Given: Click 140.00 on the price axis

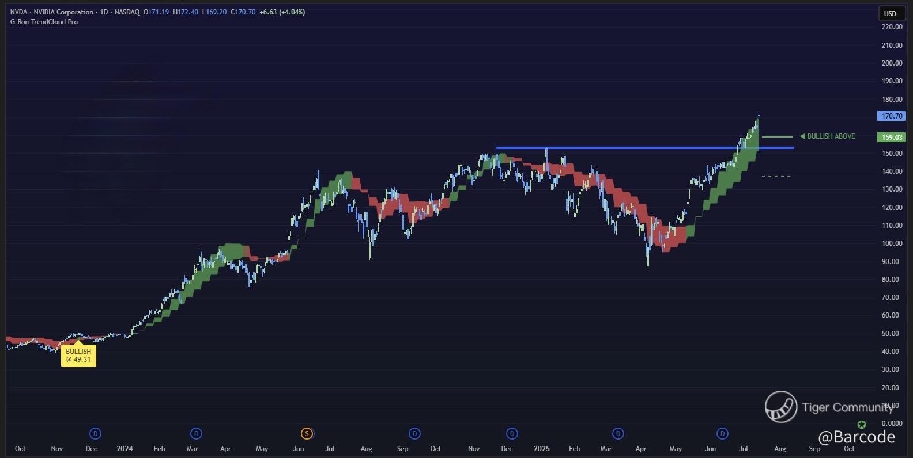Looking at the screenshot, I should tap(892, 171).
